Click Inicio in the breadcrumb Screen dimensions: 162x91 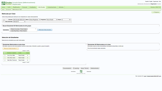[x=3, y=10]
